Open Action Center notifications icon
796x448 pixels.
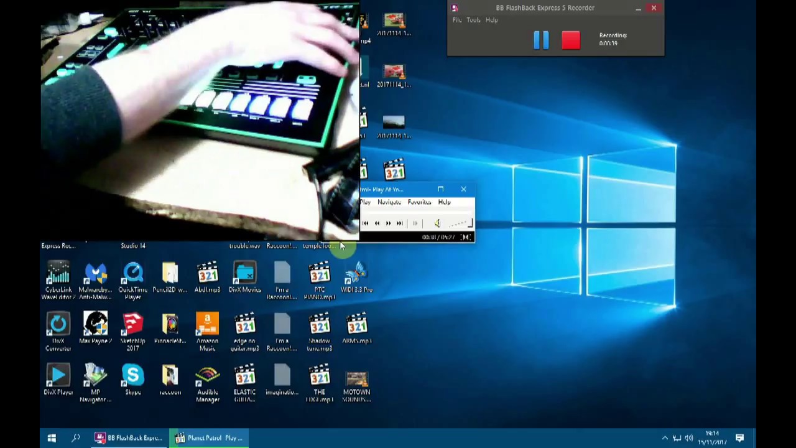click(x=739, y=438)
